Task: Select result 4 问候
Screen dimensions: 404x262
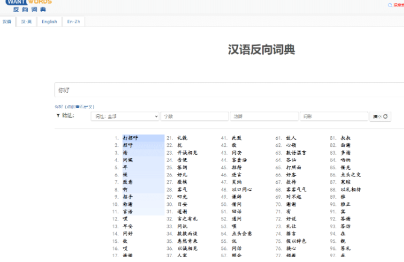Action: [x=128, y=160]
